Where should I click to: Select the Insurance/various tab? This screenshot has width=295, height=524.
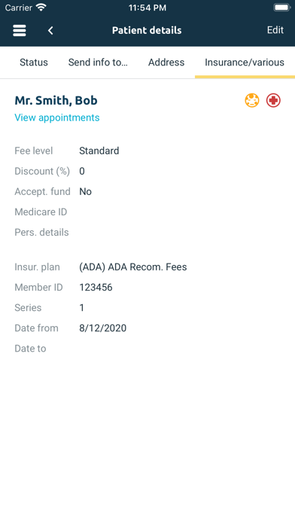pyautogui.click(x=245, y=62)
